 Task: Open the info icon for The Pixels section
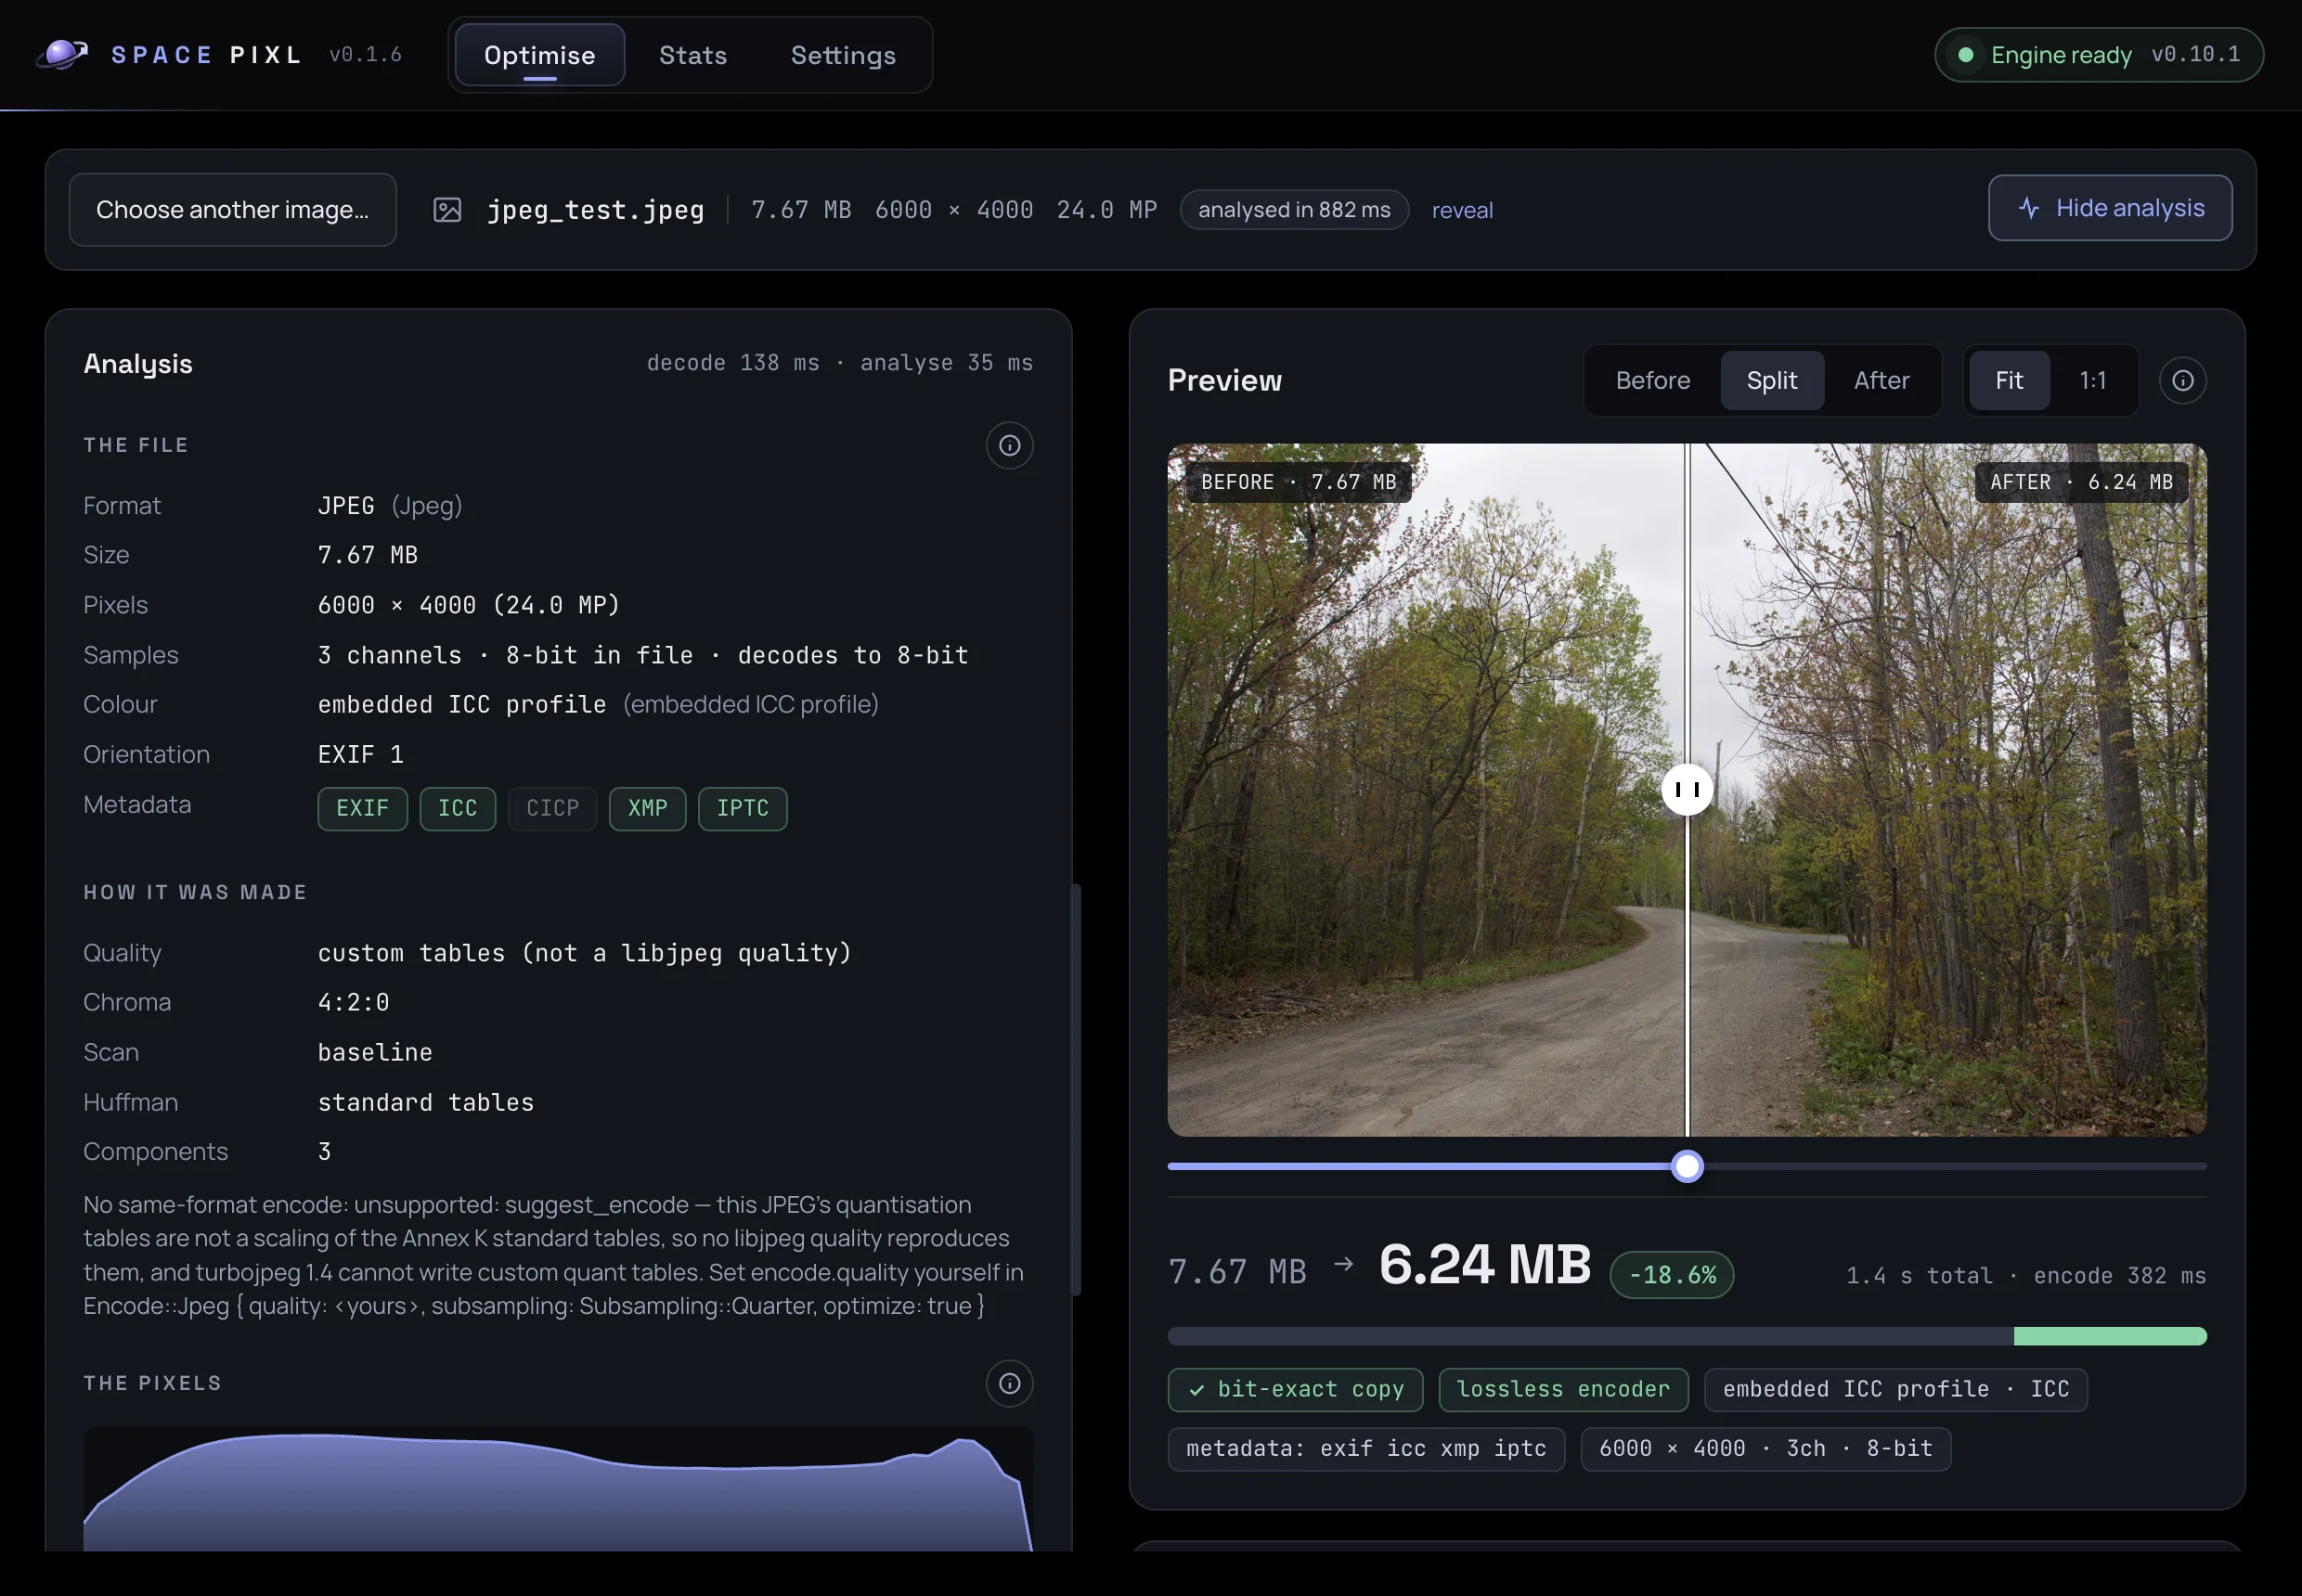tap(1009, 1383)
